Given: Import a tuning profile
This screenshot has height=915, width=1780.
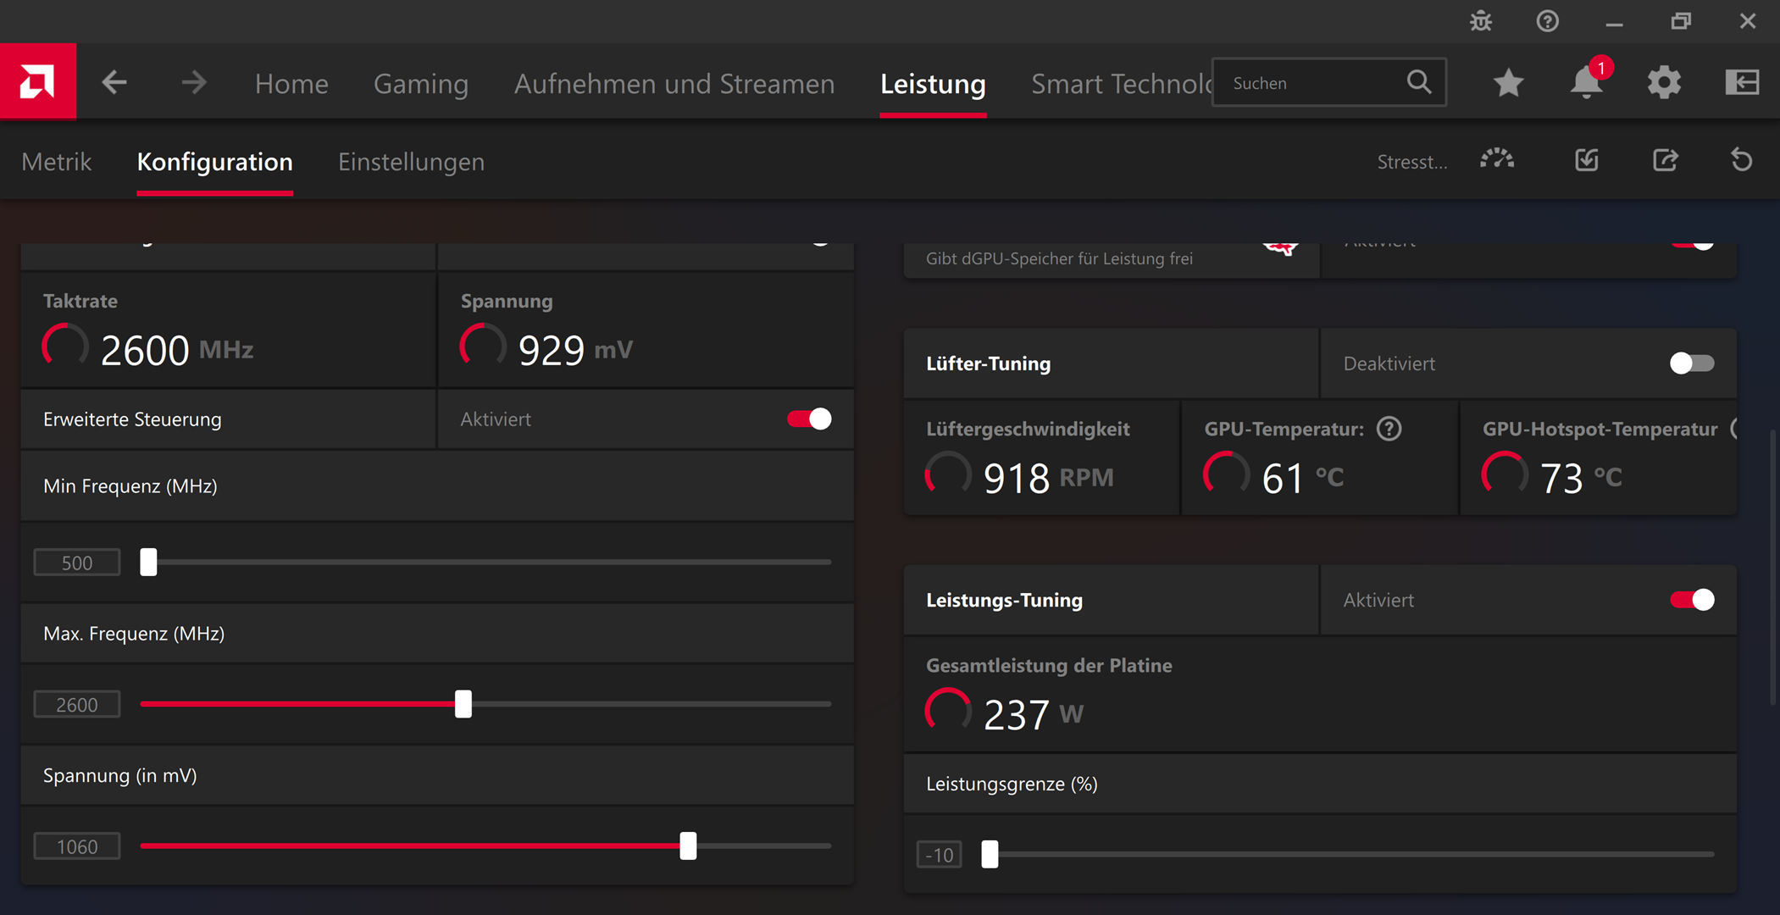Looking at the screenshot, I should click(x=1587, y=160).
